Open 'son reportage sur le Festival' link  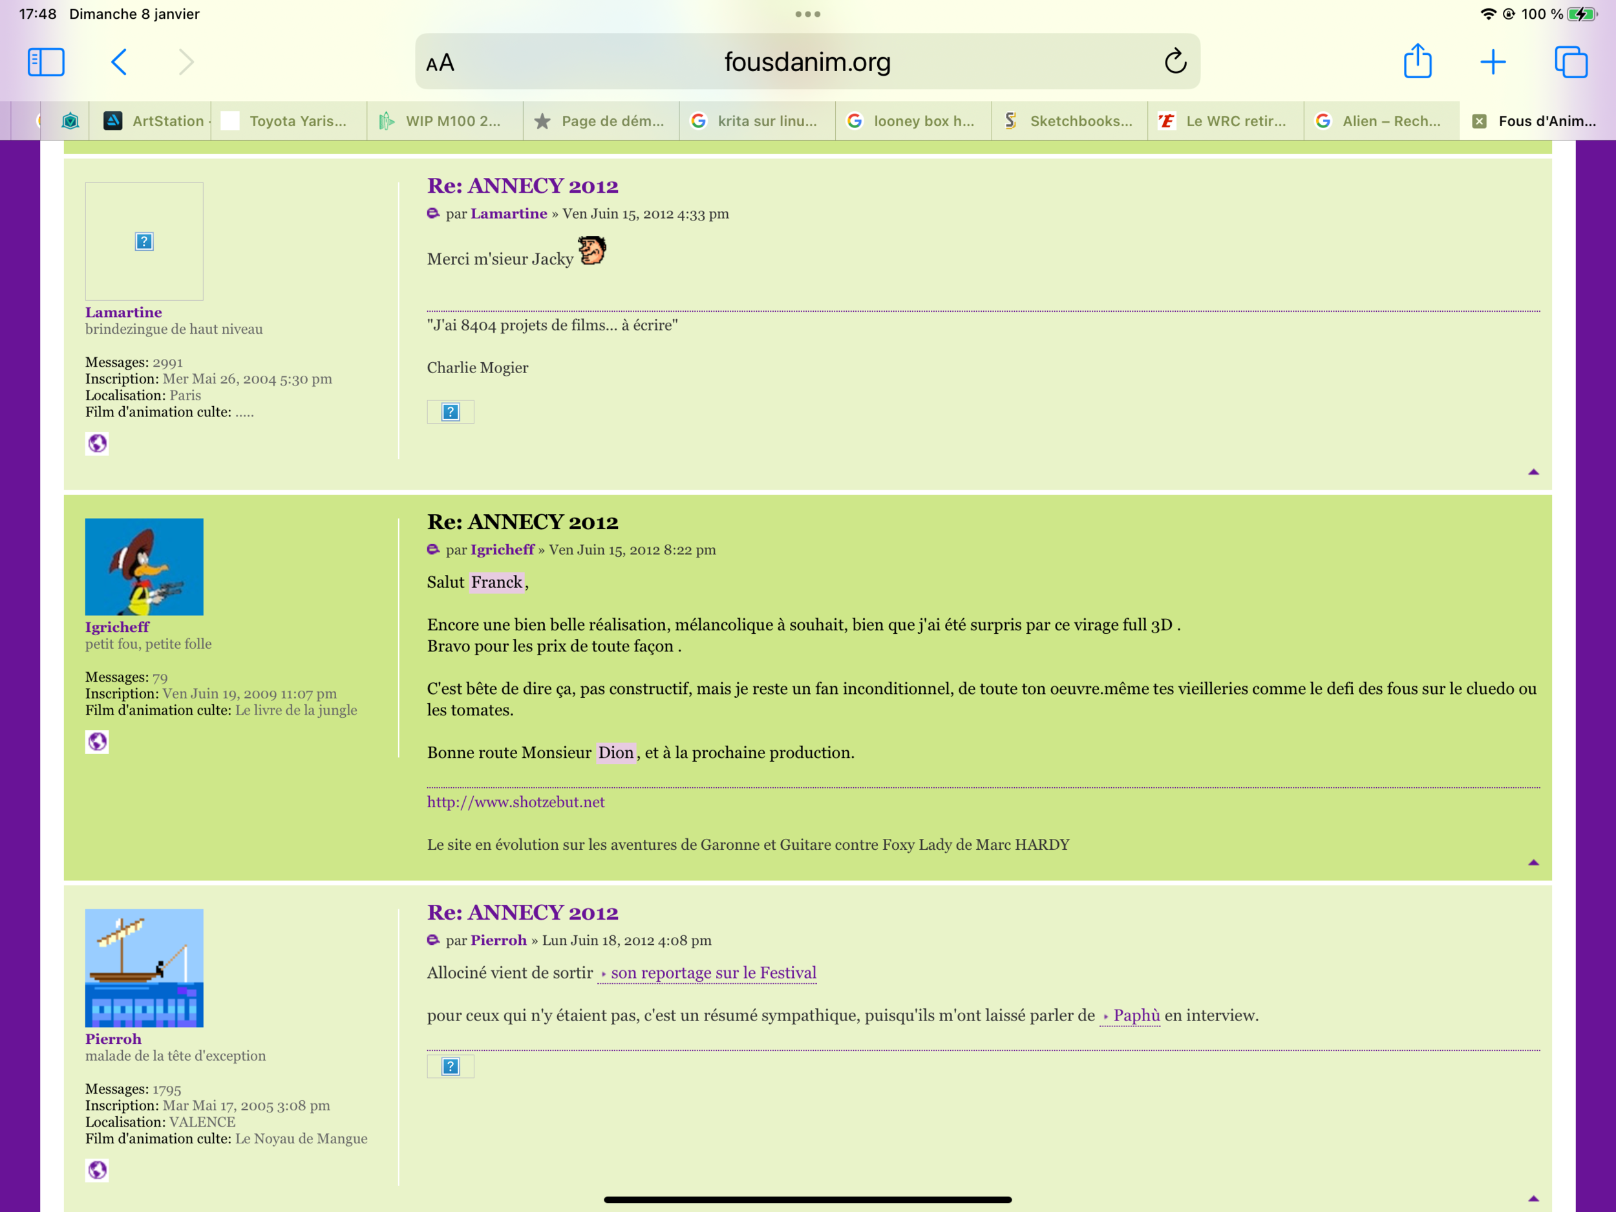tap(712, 973)
